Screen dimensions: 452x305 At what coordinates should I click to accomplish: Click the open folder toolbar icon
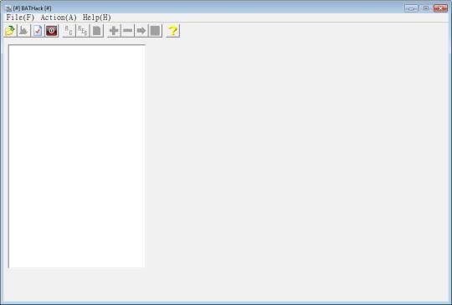(x=10, y=31)
